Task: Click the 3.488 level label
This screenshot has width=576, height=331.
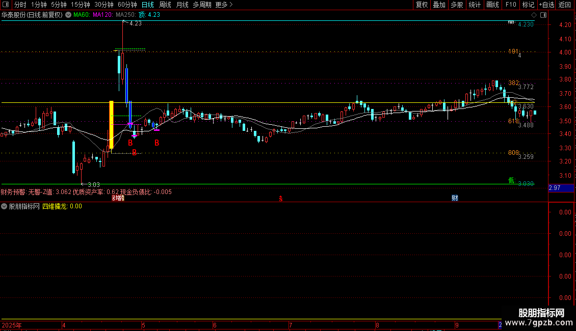Action: pyautogui.click(x=526, y=125)
